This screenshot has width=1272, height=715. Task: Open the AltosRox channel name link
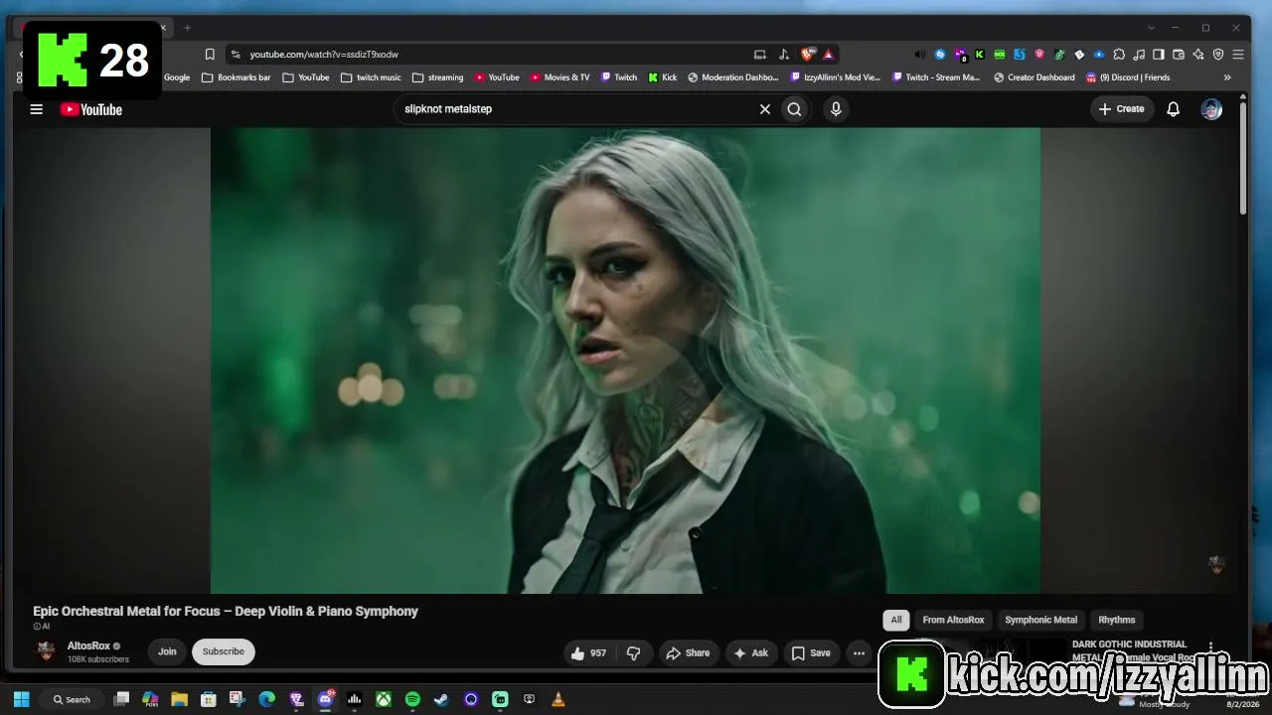[x=88, y=645]
